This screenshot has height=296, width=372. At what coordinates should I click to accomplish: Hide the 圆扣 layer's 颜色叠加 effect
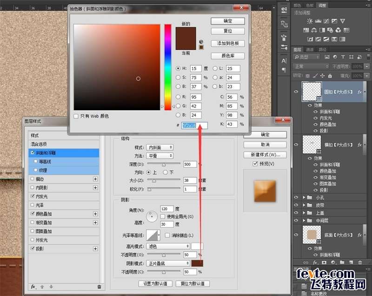[316, 124]
